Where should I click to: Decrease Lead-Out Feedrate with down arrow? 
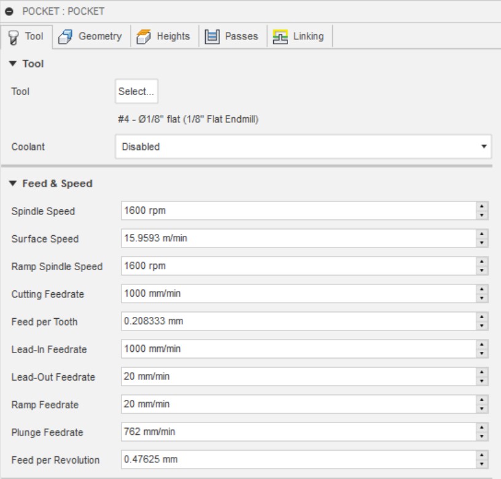coord(481,381)
